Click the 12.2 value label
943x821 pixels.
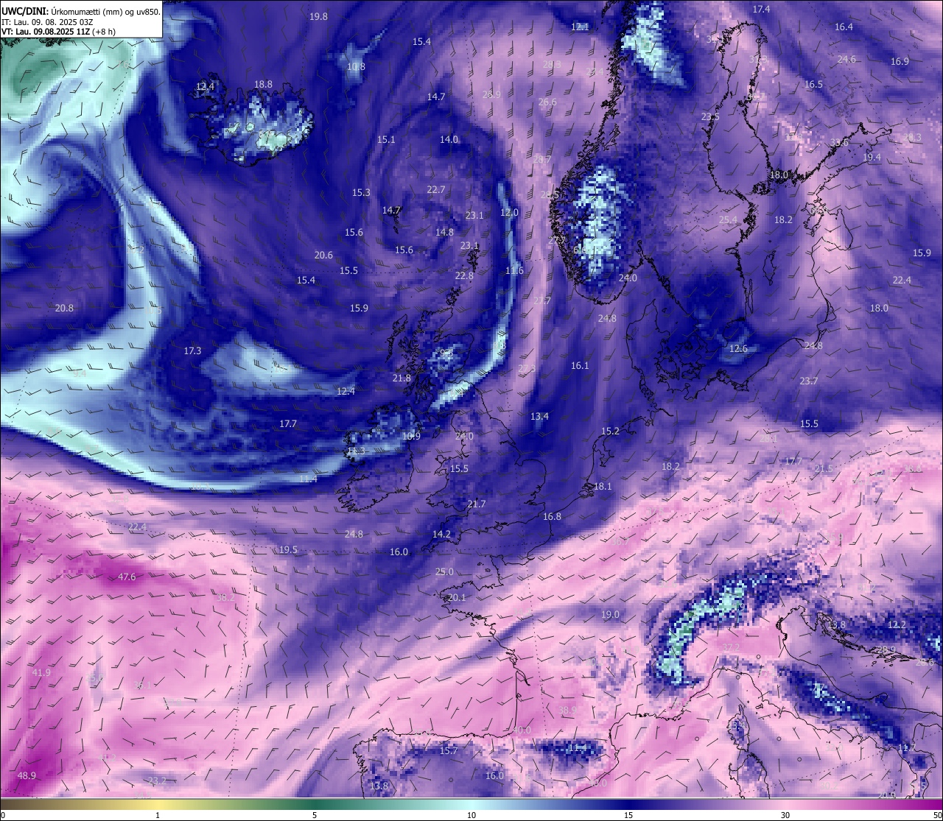click(897, 624)
